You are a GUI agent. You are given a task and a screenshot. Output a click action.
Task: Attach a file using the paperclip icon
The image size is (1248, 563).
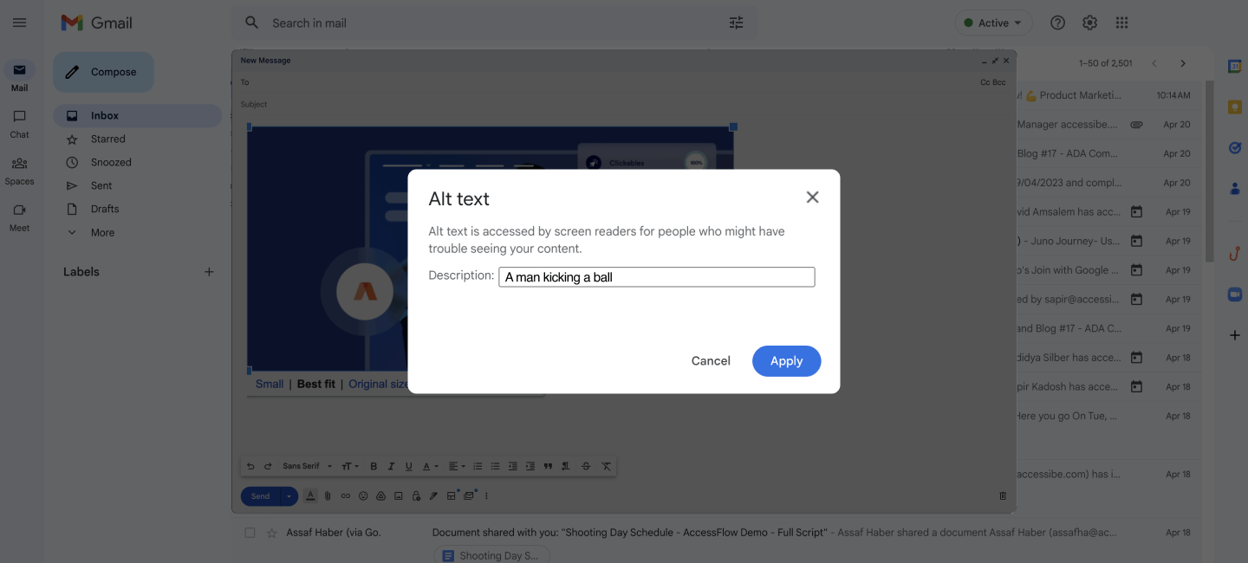(328, 495)
